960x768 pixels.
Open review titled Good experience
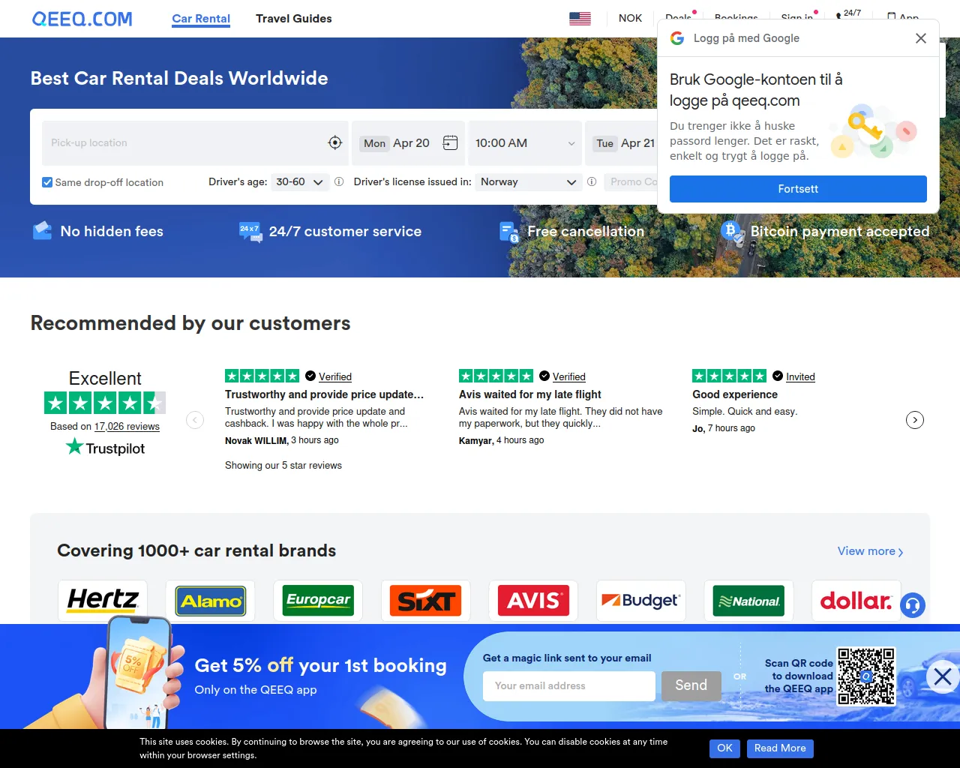coord(735,394)
